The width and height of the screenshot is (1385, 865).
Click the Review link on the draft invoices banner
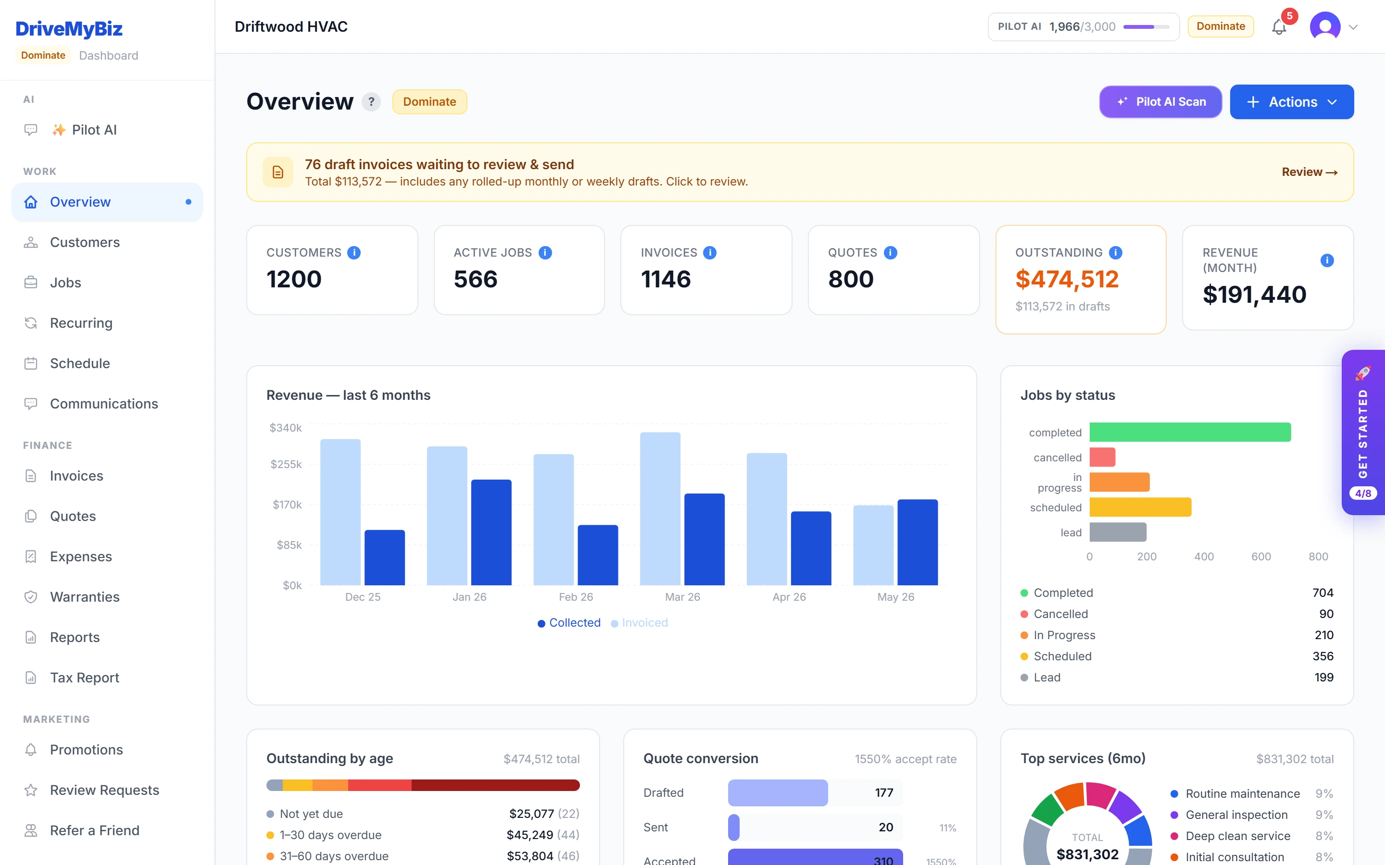[1309, 172]
